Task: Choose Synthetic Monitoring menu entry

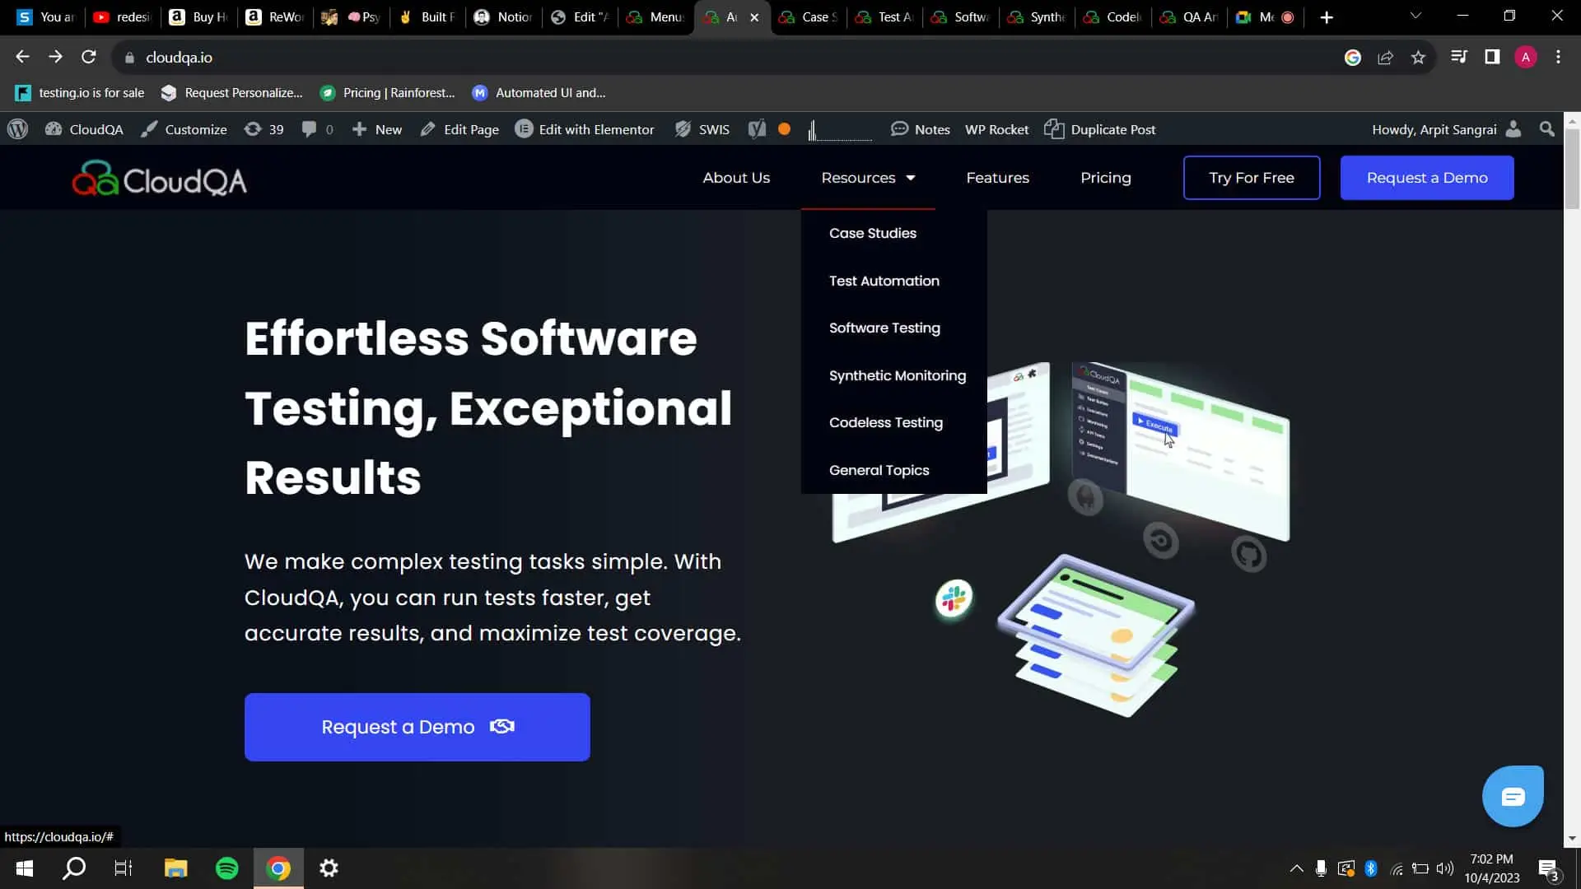Action: pos(897,375)
